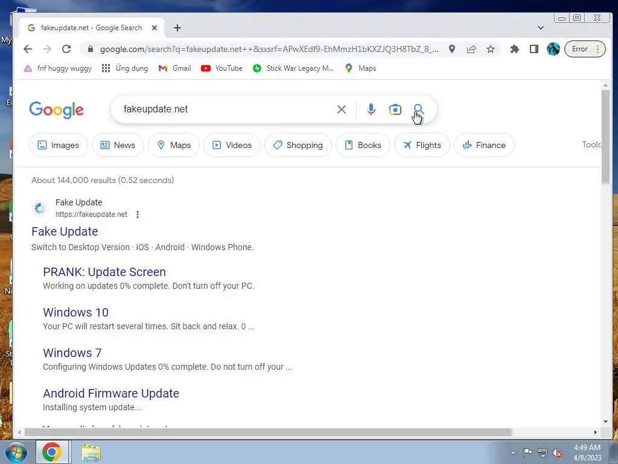Open the Gmail bookmark
Viewport: 618px width, 464px height.
(174, 68)
